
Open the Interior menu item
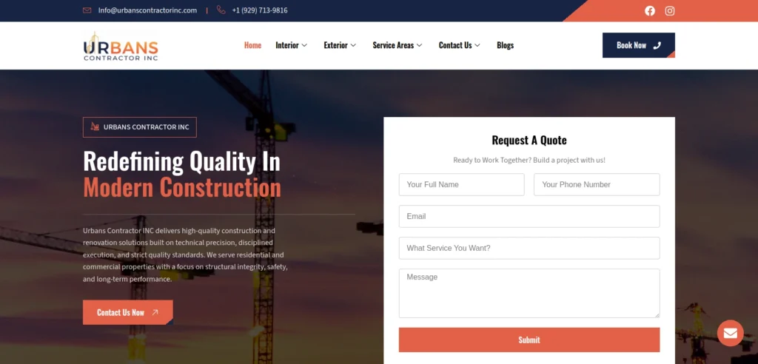pyautogui.click(x=287, y=45)
